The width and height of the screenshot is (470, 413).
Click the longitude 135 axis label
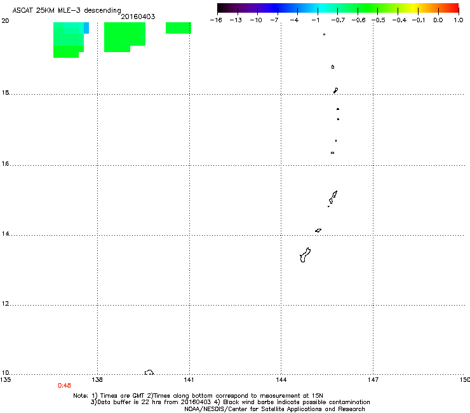(x=5, y=380)
